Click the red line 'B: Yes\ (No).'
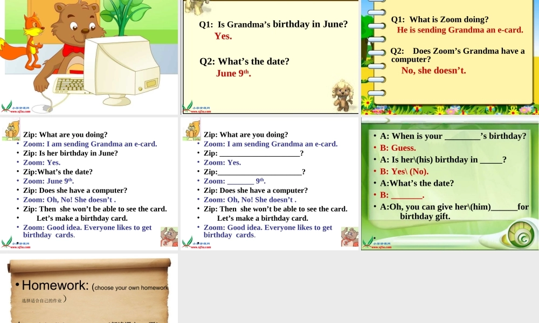 coord(404,171)
